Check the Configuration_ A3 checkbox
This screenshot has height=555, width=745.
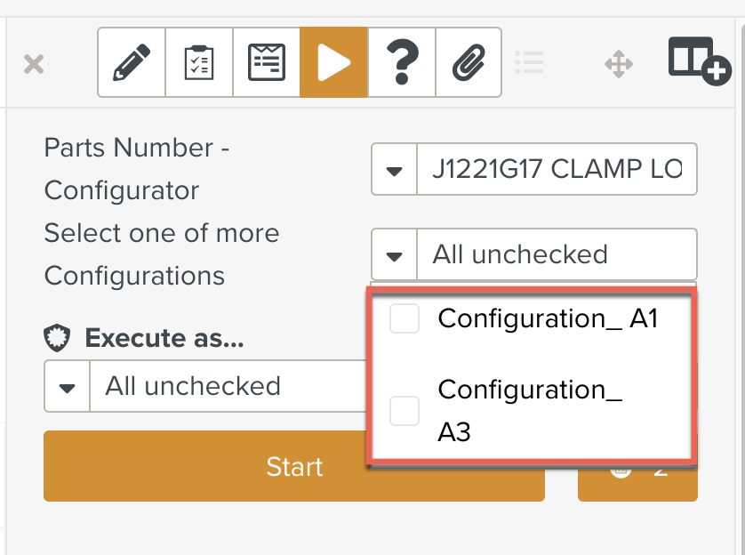point(405,411)
